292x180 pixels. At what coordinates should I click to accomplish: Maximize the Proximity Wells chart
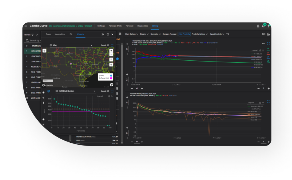[x=268, y=102]
